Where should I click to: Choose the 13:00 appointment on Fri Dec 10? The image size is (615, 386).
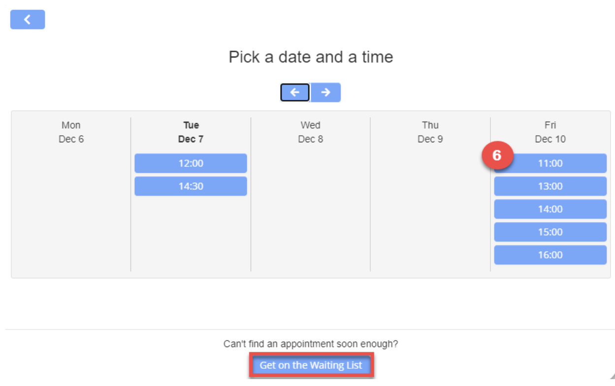pos(550,186)
